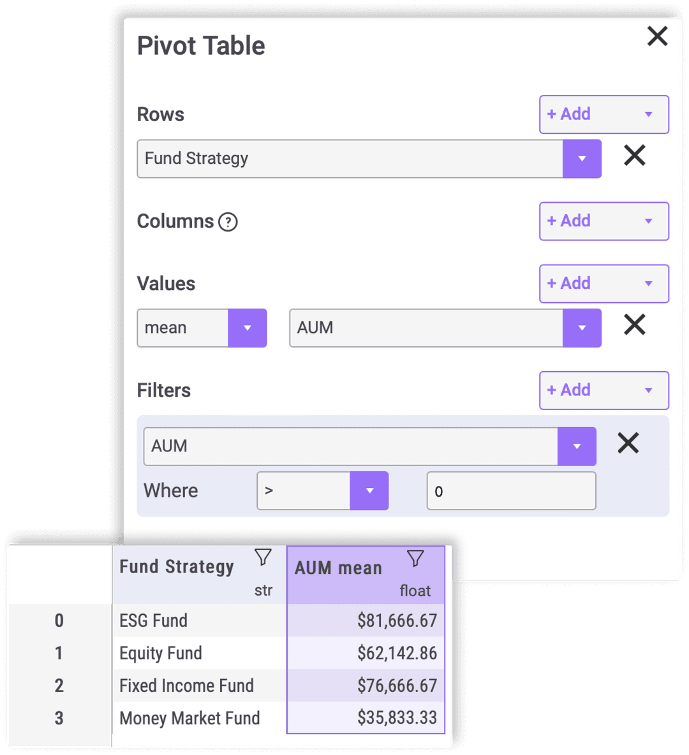Screen dimensions: 689x755
Task: Open the AUM value field dropdown
Action: point(582,328)
